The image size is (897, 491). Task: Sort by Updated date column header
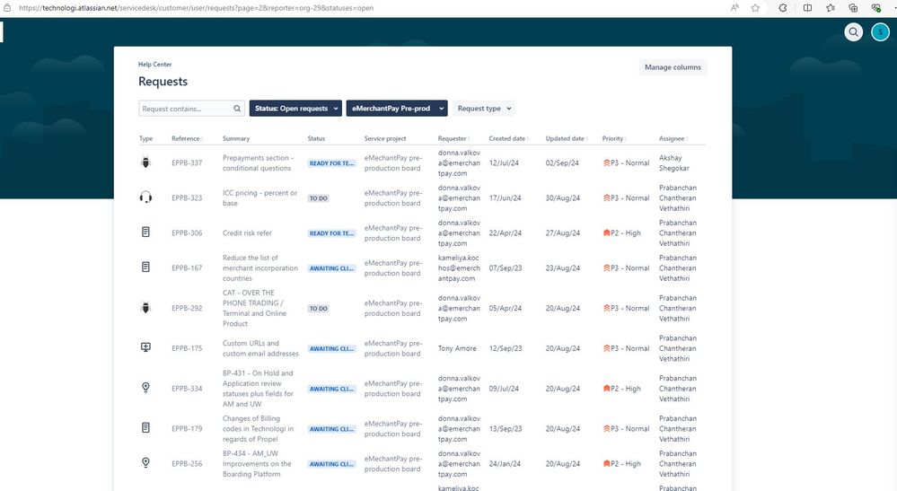point(567,138)
